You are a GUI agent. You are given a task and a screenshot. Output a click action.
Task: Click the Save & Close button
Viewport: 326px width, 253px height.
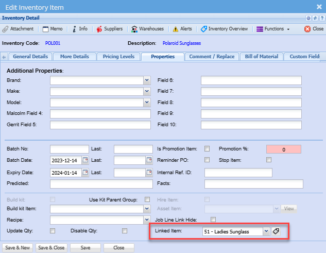pos(52,247)
